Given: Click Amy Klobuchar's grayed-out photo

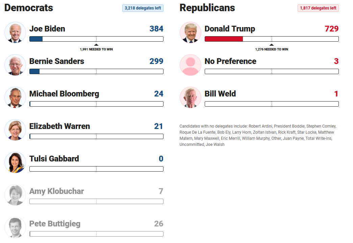Looking at the screenshot, I should pos(15,195).
